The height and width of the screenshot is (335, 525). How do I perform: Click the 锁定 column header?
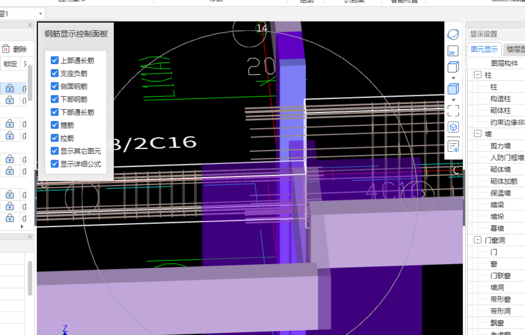coord(10,63)
